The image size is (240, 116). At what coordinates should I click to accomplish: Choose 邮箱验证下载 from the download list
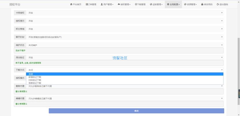[125, 77]
